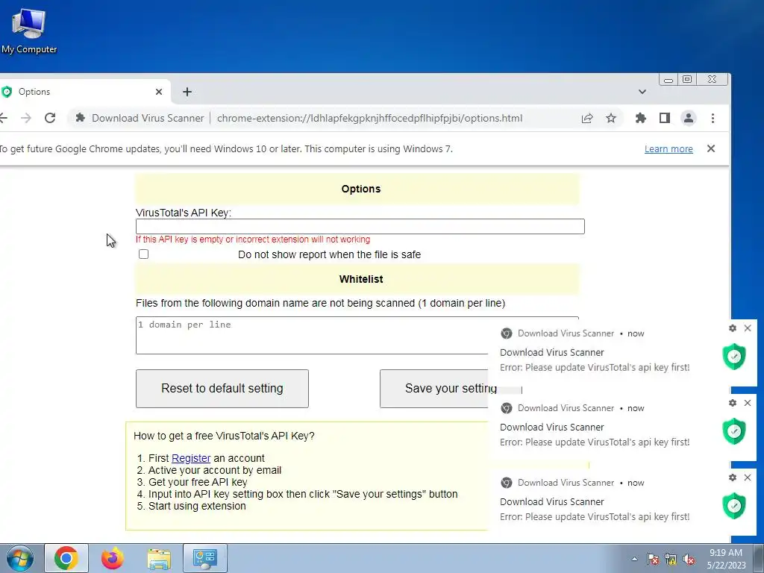The height and width of the screenshot is (573, 764).
Task: Open settings gear on middle notification
Action: [x=733, y=403]
